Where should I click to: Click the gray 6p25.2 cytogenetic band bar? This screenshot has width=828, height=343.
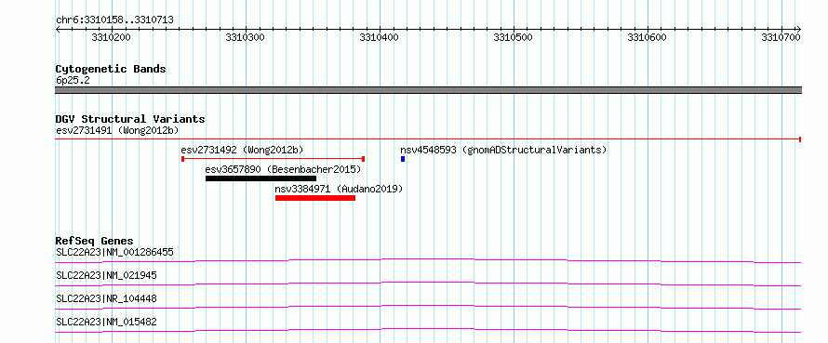click(428, 90)
